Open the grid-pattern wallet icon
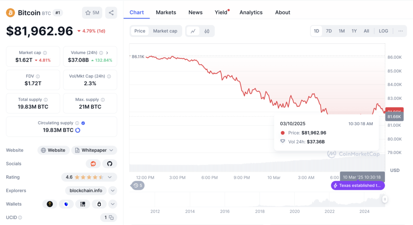This screenshot has width=413, height=225. [x=83, y=204]
